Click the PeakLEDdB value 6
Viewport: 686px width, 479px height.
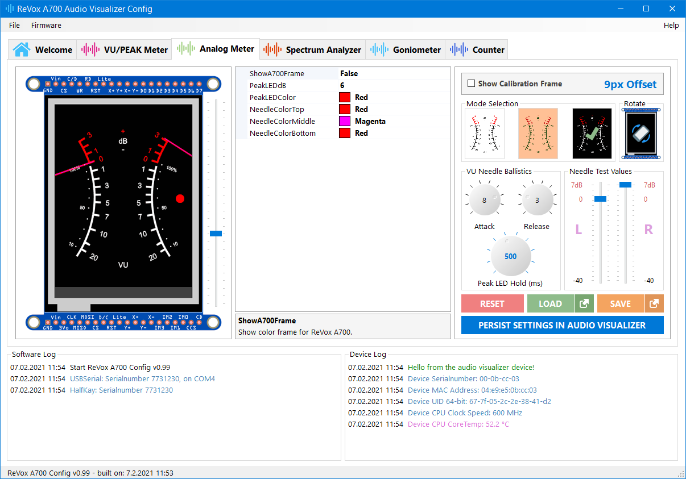click(342, 85)
